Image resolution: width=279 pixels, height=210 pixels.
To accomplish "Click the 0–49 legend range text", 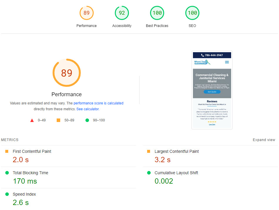I will (42, 120).
